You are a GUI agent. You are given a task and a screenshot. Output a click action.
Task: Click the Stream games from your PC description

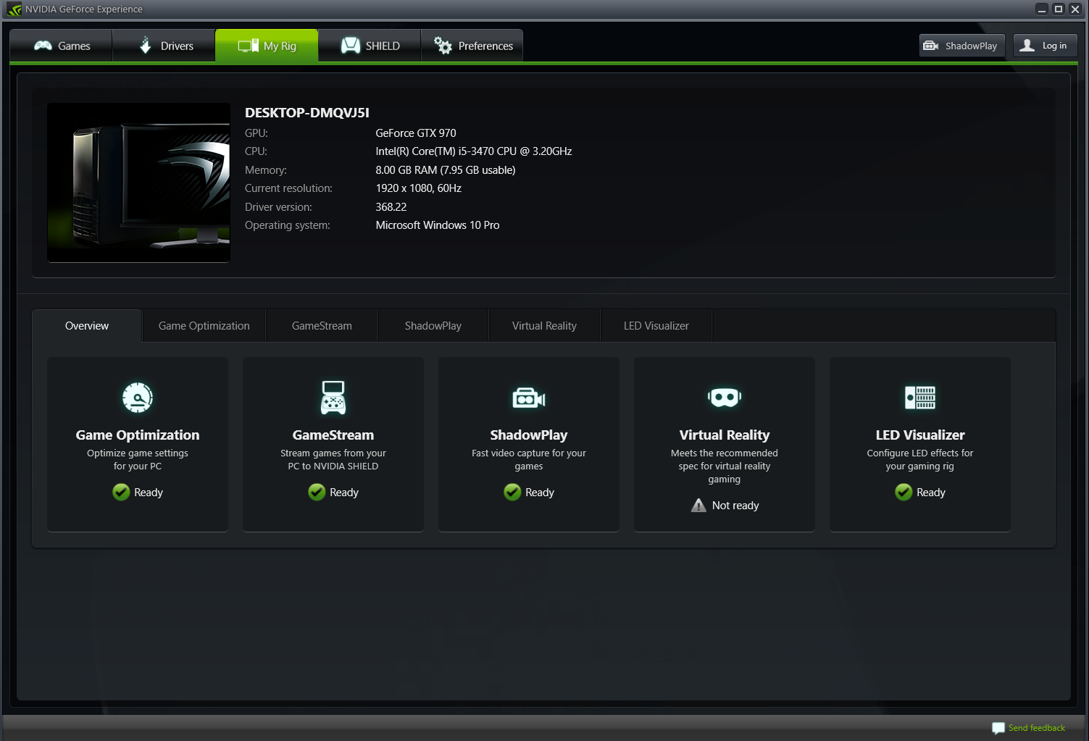click(x=333, y=460)
